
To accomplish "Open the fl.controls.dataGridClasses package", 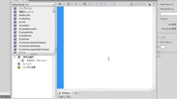I will 32,43.
